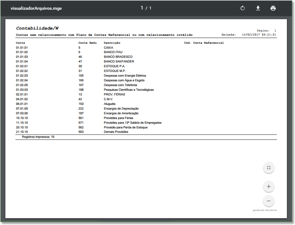The width and height of the screenshot is (295, 225).
Task: Click the visualizadorArquivos.mge file title
Action: pyautogui.click(x=36, y=8)
